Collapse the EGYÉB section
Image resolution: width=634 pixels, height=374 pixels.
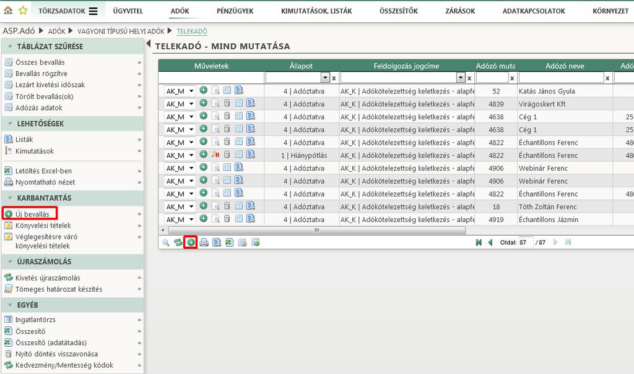click(x=10, y=305)
